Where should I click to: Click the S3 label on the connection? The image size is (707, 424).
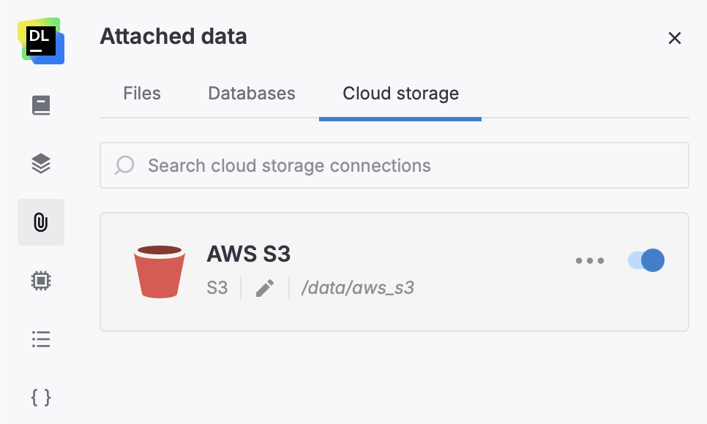(215, 287)
